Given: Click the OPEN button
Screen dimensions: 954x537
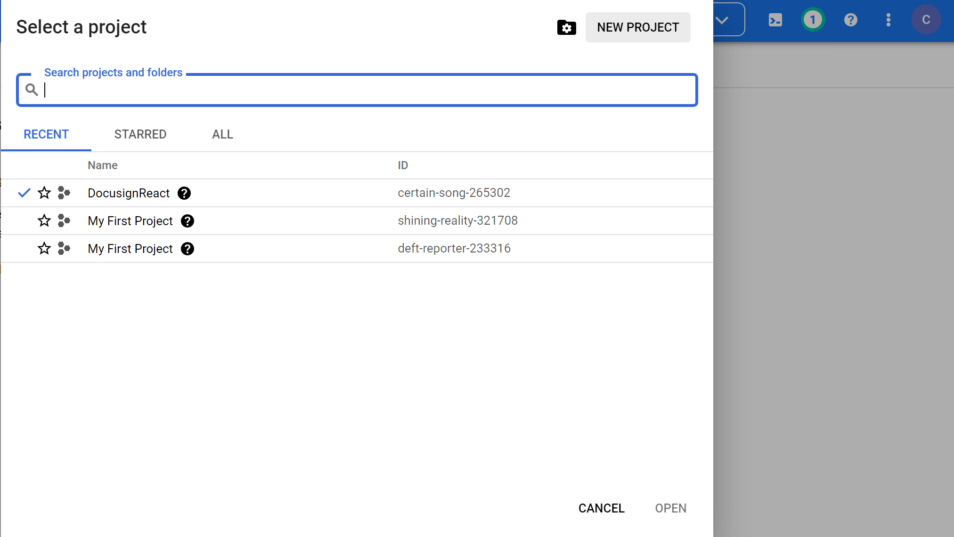Looking at the screenshot, I should [x=670, y=508].
